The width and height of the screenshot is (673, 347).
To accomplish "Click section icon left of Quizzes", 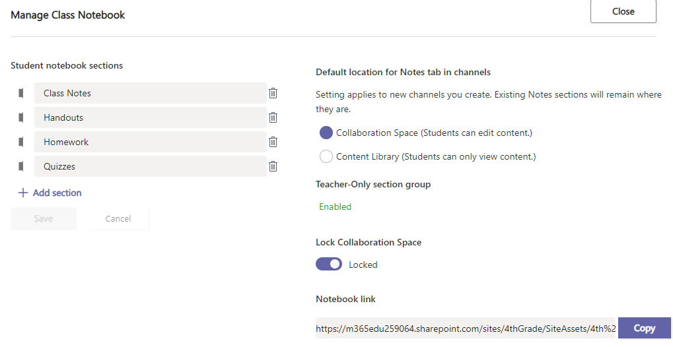I will pyautogui.click(x=21, y=166).
